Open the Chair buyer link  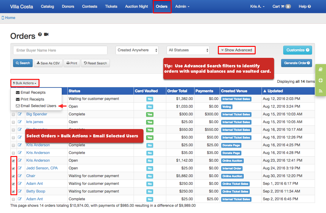31,176
